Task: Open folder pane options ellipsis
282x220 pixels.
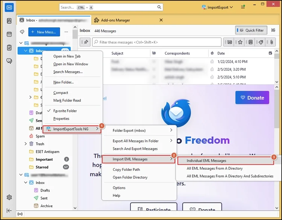Action: (x=66, y=32)
